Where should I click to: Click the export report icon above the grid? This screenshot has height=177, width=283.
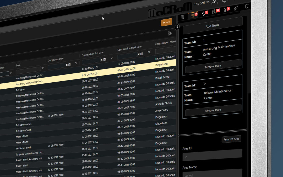(x=169, y=33)
